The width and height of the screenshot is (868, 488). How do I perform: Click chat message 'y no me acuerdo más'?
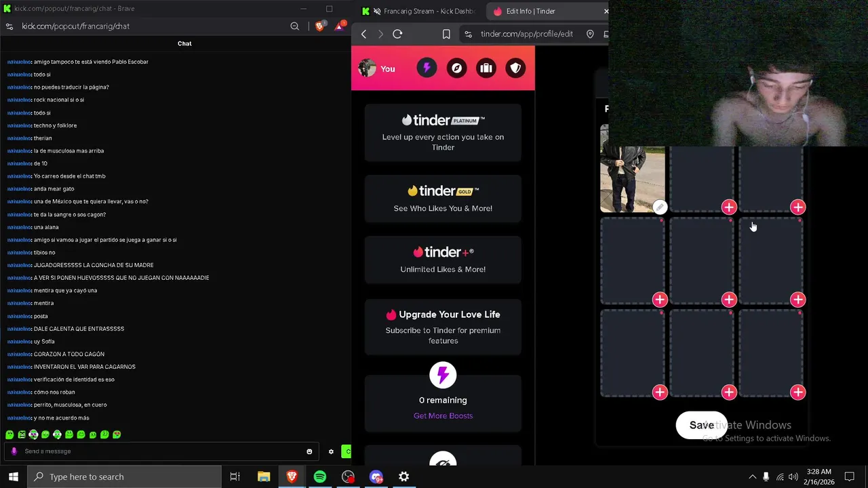pyautogui.click(x=61, y=418)
